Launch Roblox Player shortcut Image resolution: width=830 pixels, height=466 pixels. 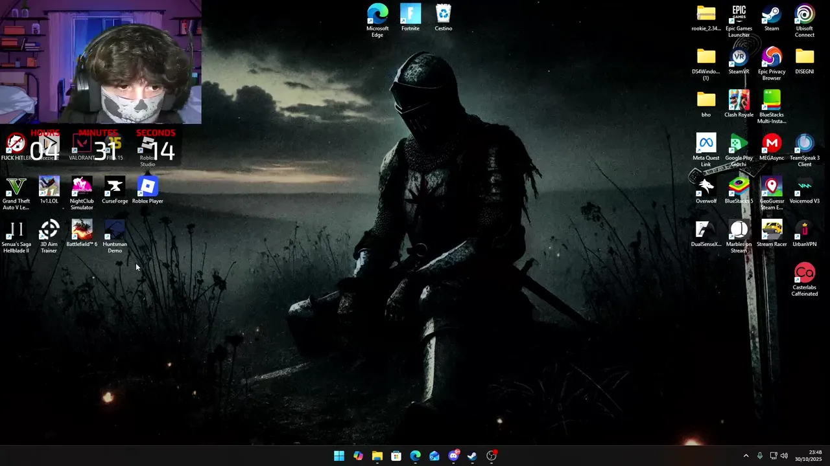pos(148,190)
